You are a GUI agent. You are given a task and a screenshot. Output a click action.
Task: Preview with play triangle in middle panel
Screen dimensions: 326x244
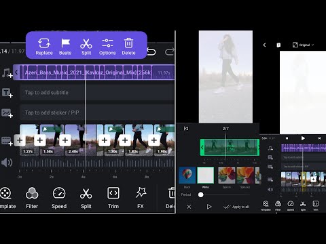[x=209, y=207]
